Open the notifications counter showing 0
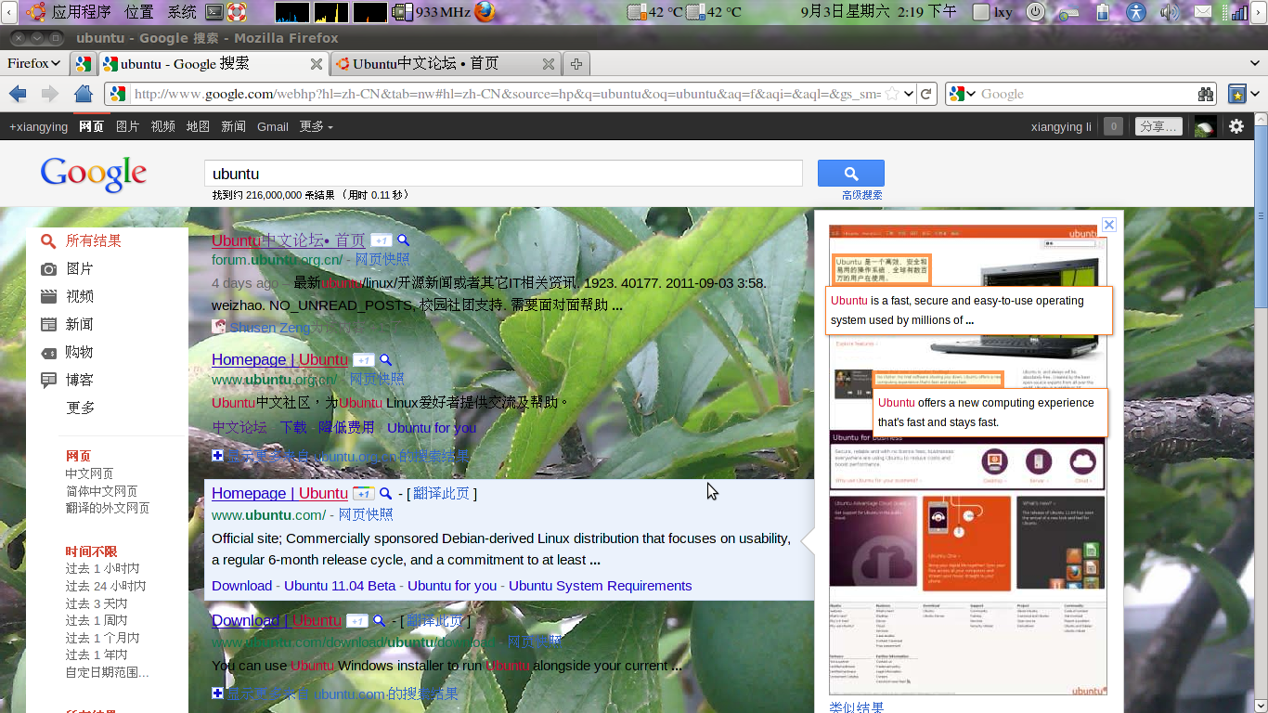 tap(1113, 126)
